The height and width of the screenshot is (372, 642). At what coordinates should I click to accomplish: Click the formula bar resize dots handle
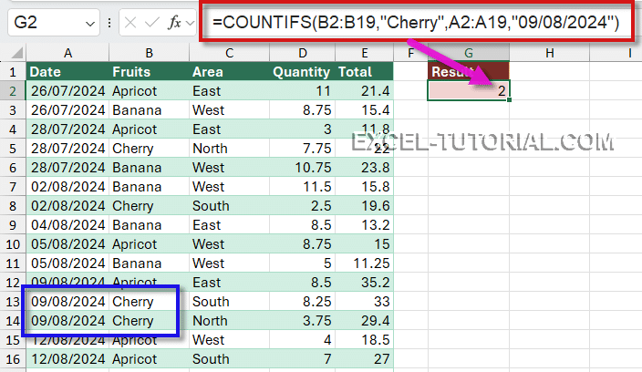[x=109, y=23]
